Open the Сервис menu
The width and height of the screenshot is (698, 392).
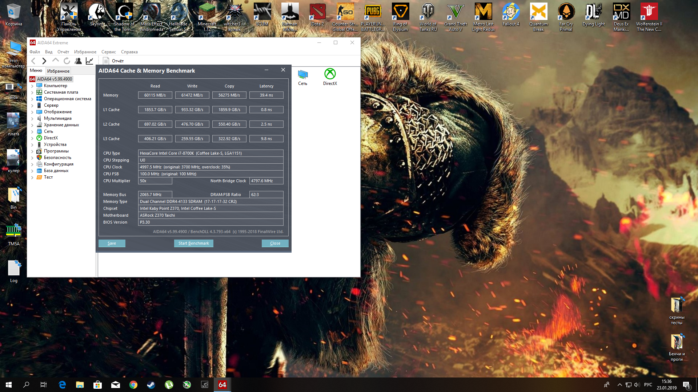108,52
